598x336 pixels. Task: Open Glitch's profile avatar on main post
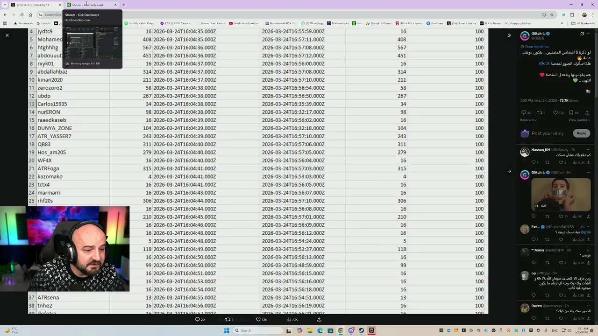coord(525,35)
